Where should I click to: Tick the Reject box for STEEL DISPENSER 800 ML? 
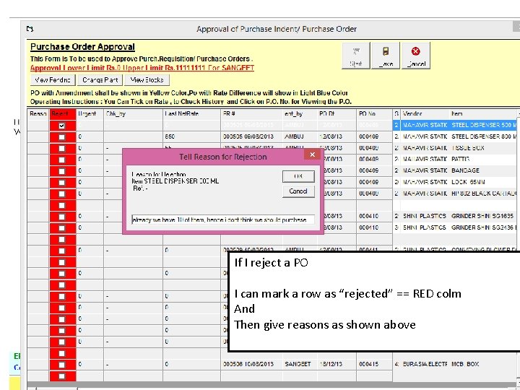[61, 137]
